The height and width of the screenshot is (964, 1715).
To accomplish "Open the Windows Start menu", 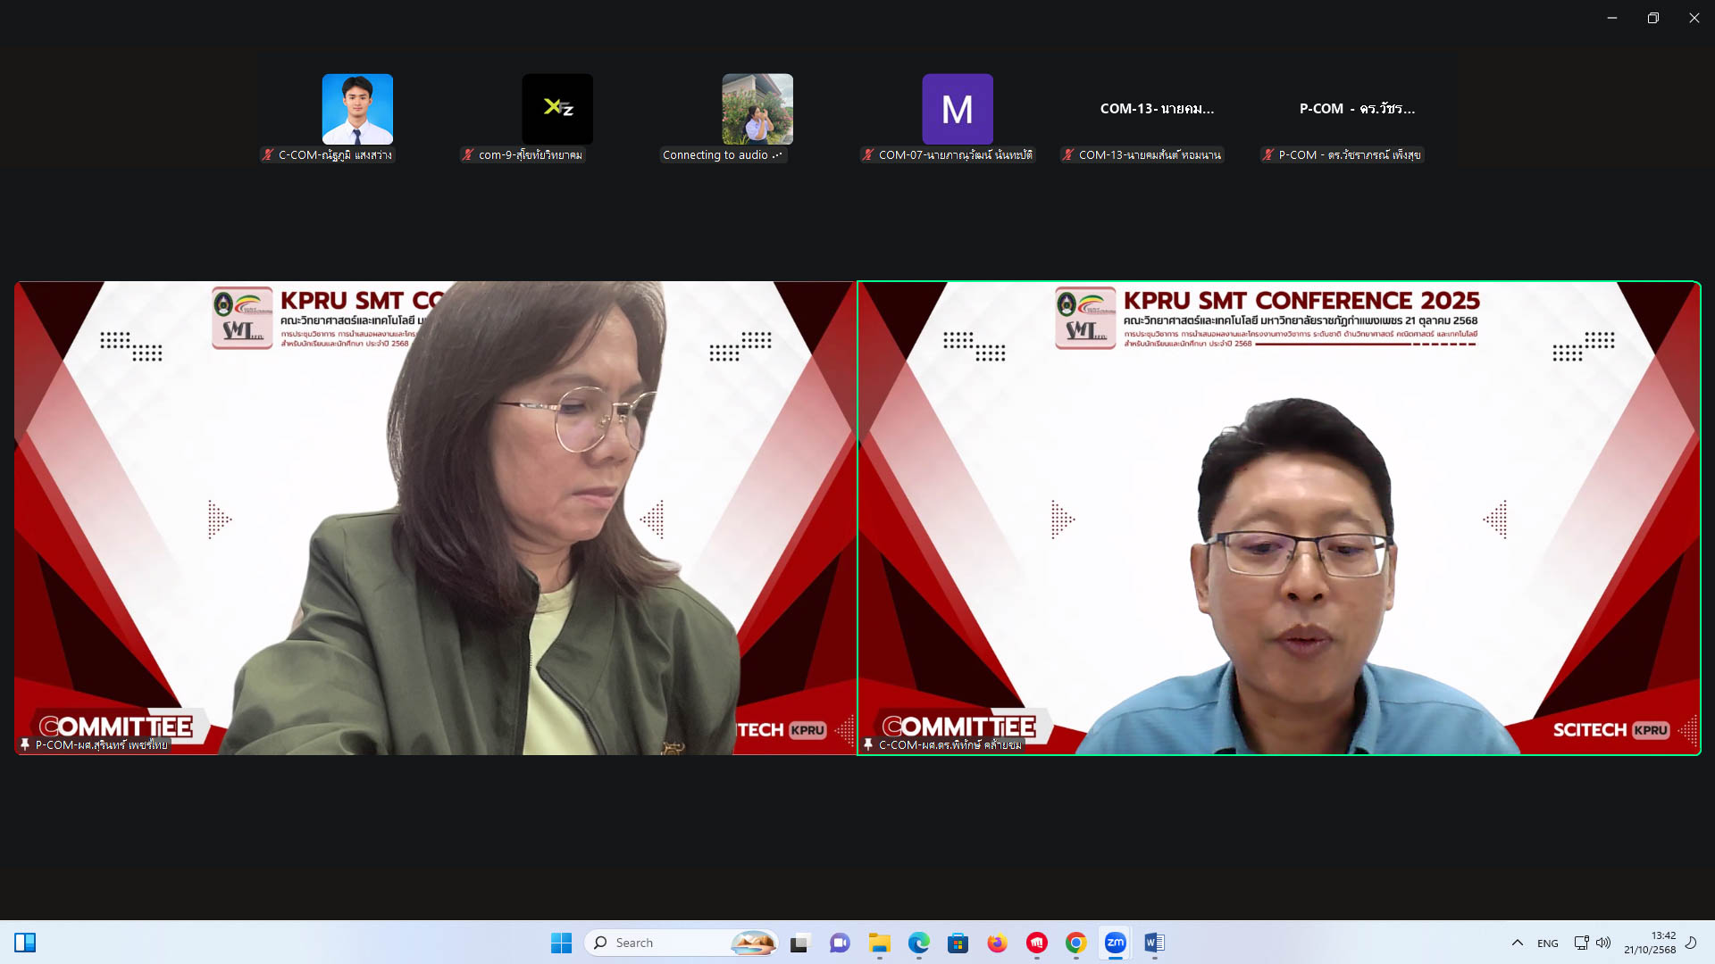I will pyautogui.click(x=561, y=943).
